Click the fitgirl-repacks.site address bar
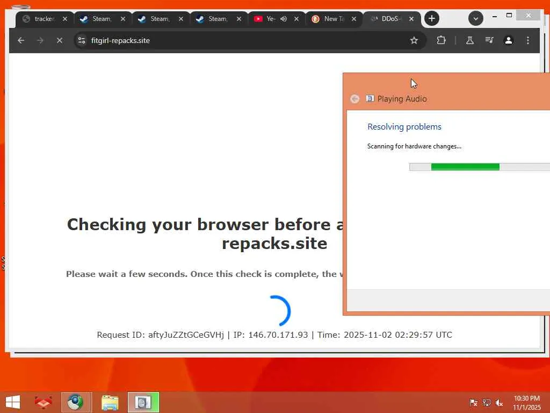The width and height of the screenshot is (550, 413). [250, 40]
